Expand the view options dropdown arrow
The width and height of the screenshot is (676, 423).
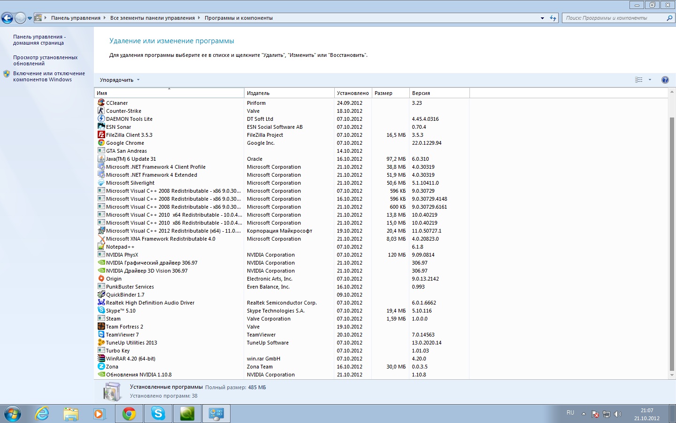(650, 80)
